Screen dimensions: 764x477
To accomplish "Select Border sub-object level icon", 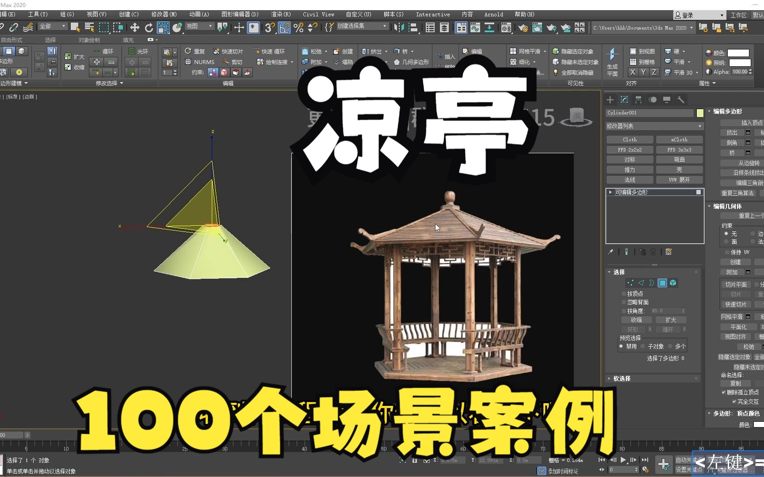I will (652, 283).
